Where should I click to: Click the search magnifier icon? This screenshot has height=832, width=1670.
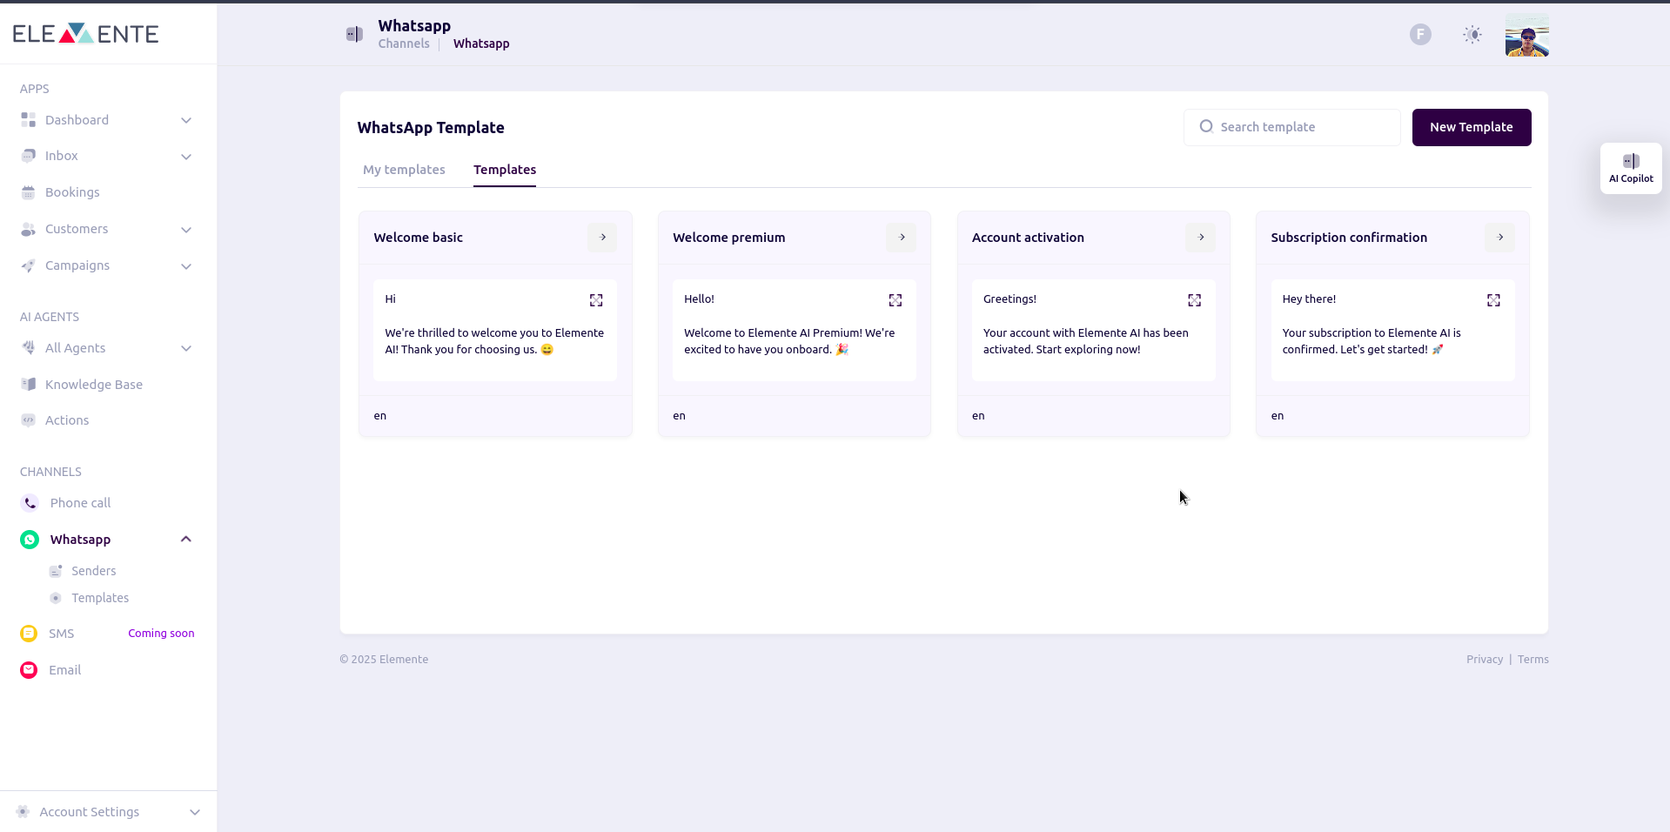click(x=1206, y=126)
